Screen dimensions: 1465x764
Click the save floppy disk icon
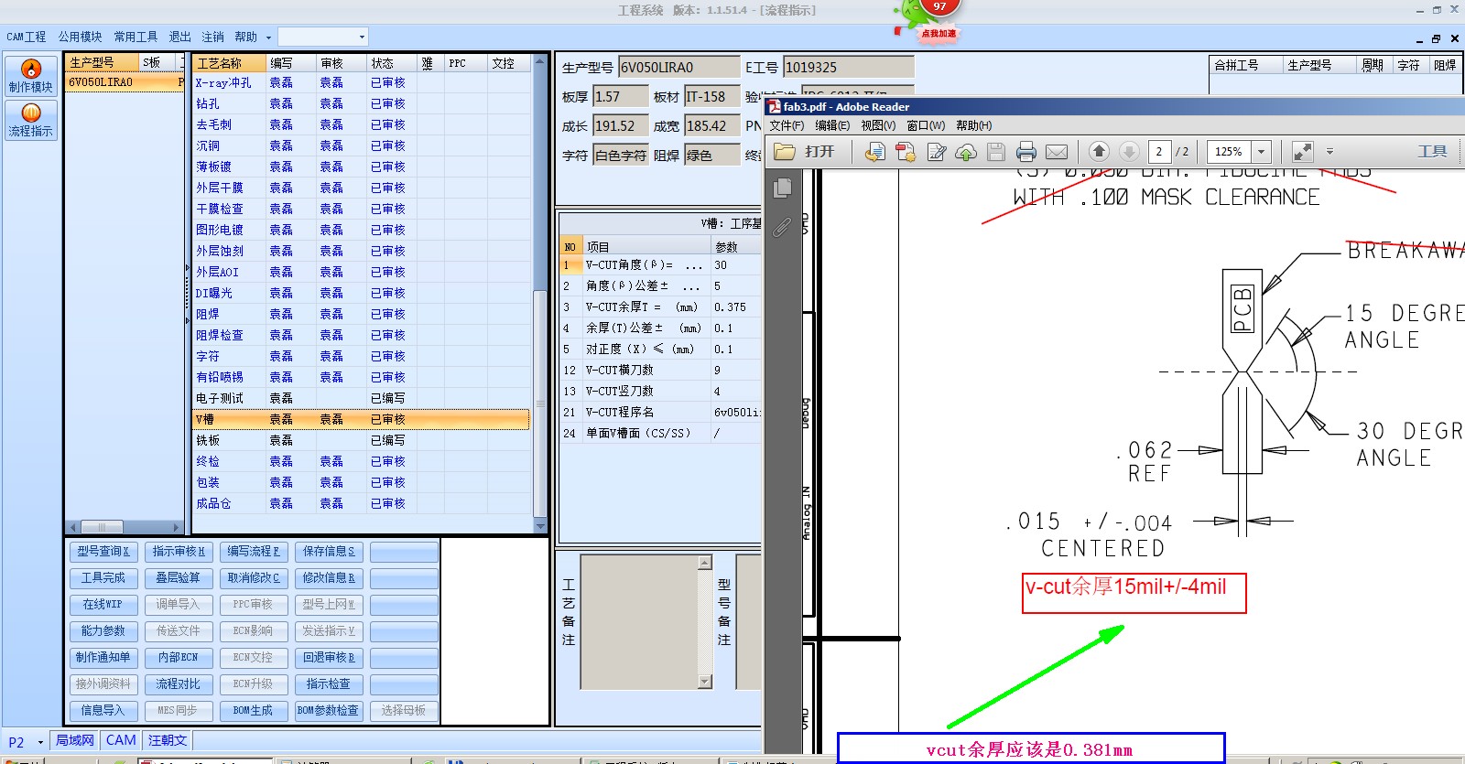pyautogui.click(x=996, y=152)
